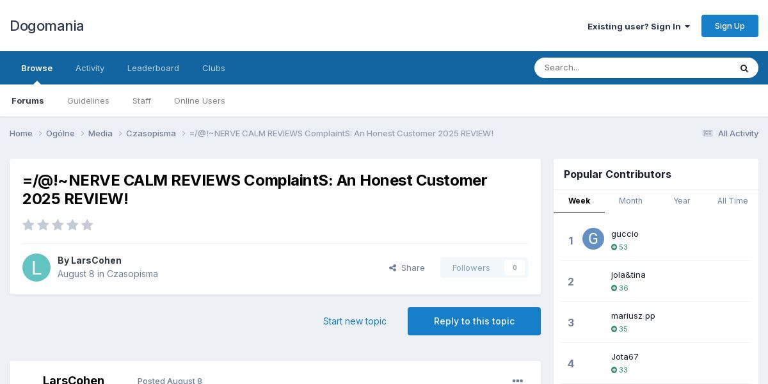The height and width of the screenshot is (384, 768).
Task: Switch to All Time contributors tab
Action: click(x=733, y=201)
